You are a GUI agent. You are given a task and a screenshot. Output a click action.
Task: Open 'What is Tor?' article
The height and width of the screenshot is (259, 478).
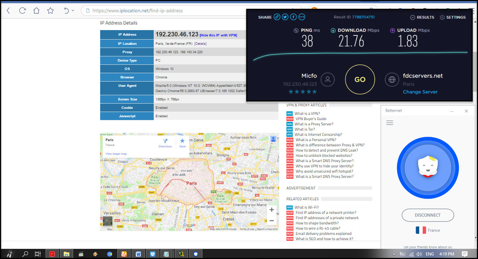[305, 129]
